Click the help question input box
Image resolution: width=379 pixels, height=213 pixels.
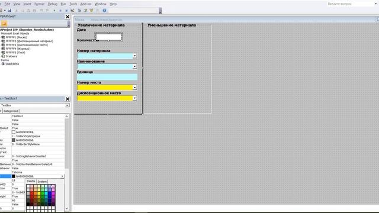pyautogui.click(x=352, y=4)
